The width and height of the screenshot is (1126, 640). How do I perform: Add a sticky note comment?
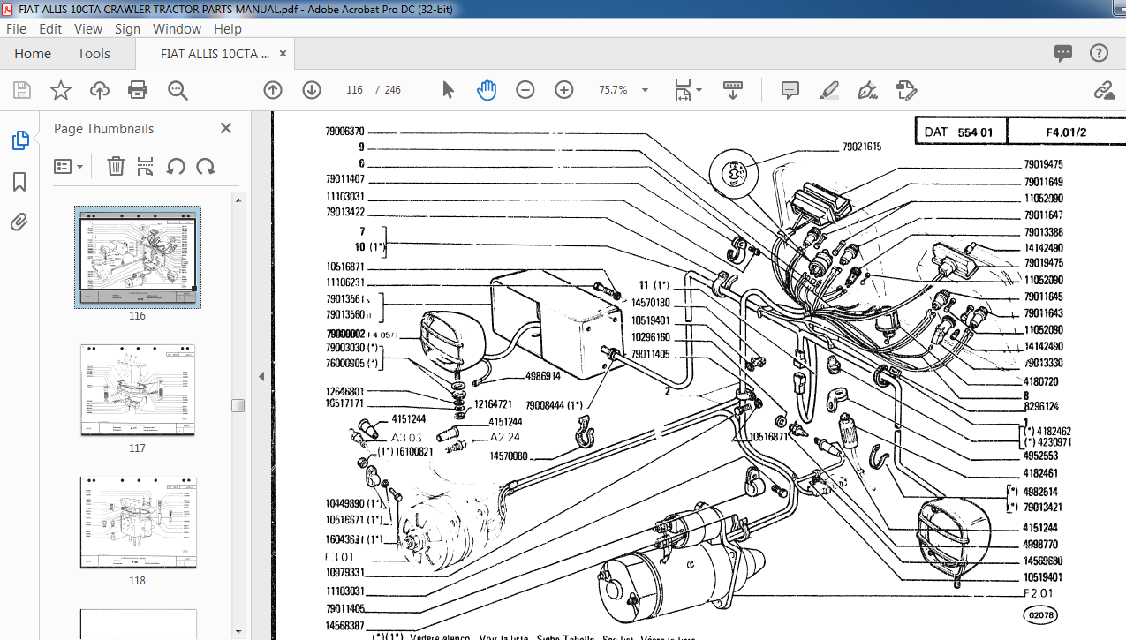tap(790, 90)
